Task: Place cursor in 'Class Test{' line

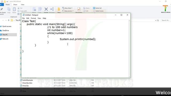Action: (29, 21)
